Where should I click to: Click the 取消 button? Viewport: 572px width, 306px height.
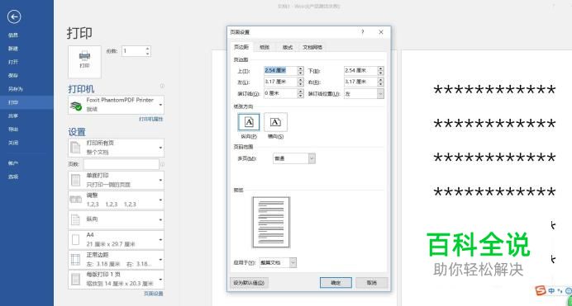coord(371,283)
